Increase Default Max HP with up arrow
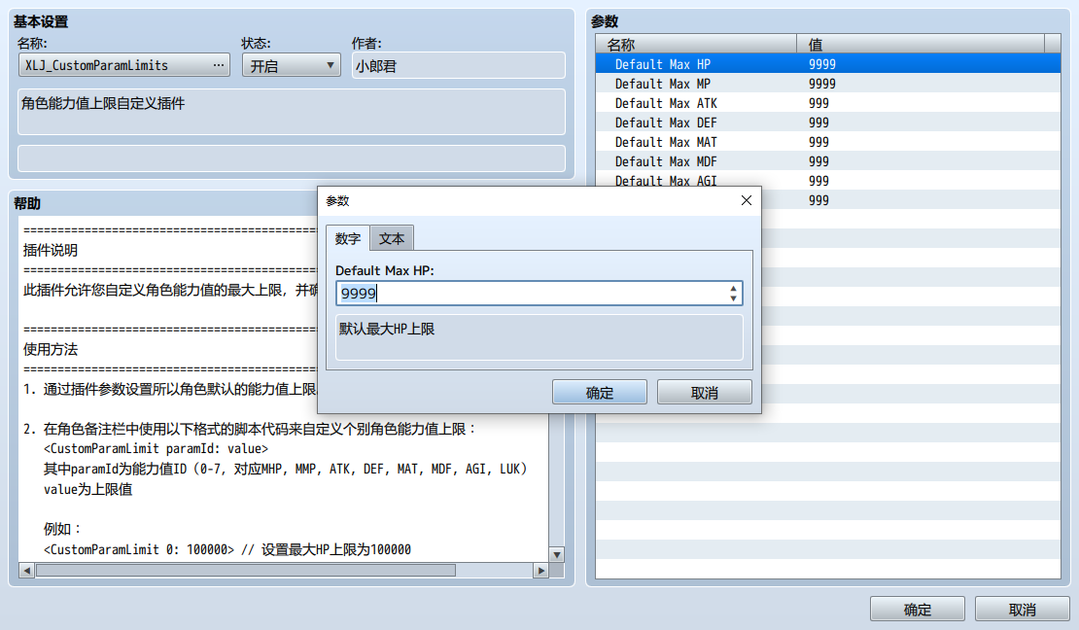 [x=734, y=288]
